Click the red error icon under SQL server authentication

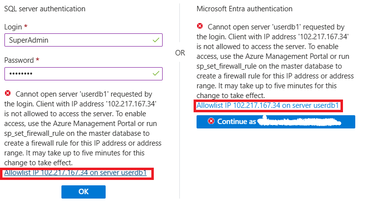8,93
